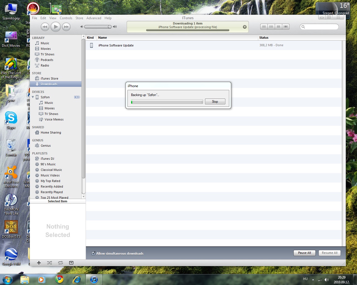Click the backup progress bar
The height and width of the screenshot is (285, 357).
[167, 102]
